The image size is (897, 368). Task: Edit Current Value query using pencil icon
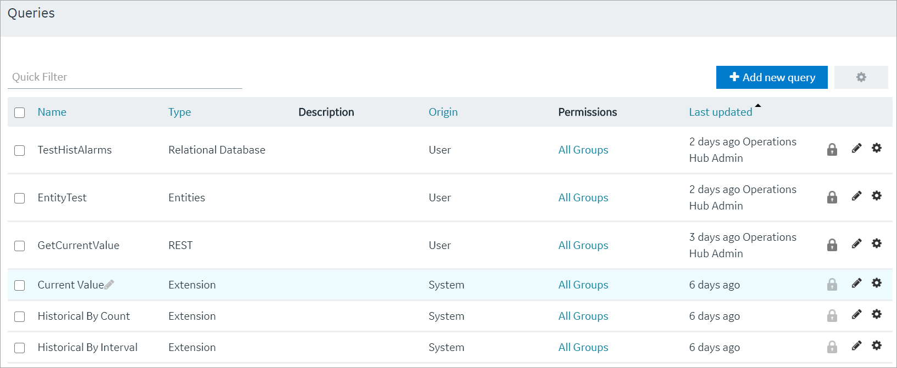(x=856, y=283)
